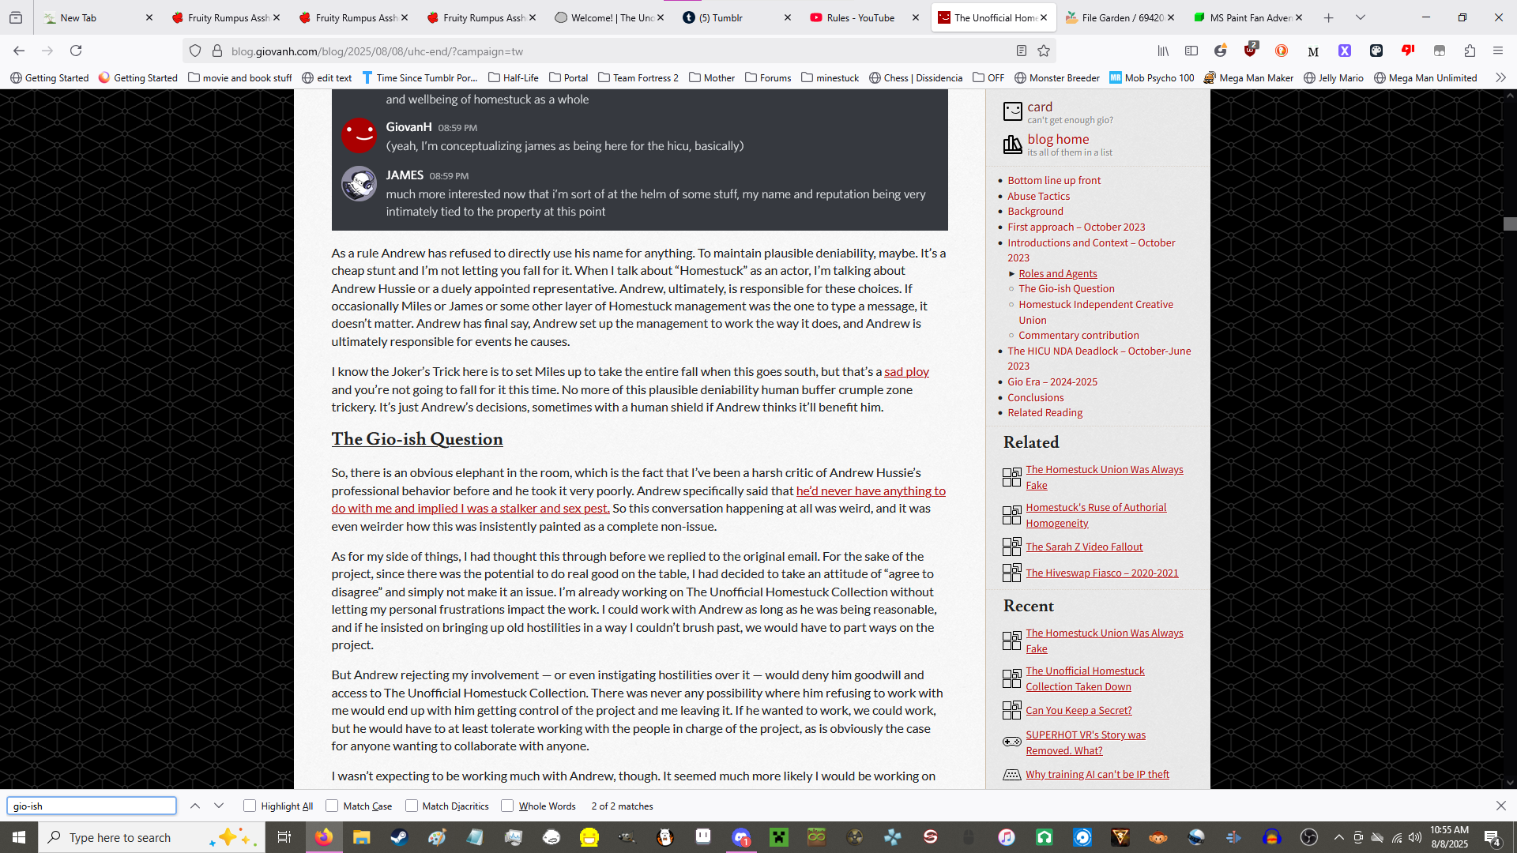The width and height of the screenshot is (1517, 853).
Task: Go back with the back arrow
Action: [x=19, y=51]
